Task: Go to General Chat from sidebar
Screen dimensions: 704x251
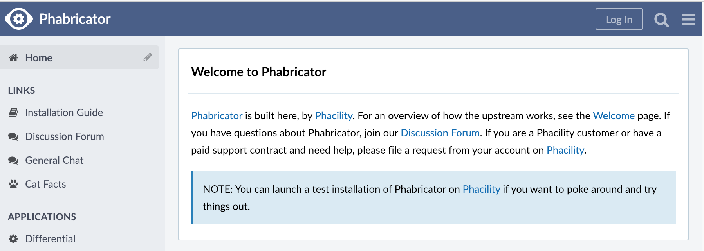Action: tap(54, 160)
